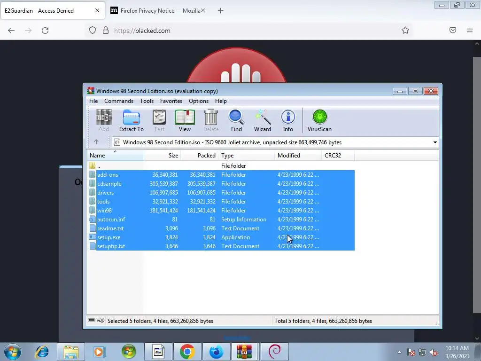
Task: Open Windows Explorer folder in taskbar
Action: 71,352
